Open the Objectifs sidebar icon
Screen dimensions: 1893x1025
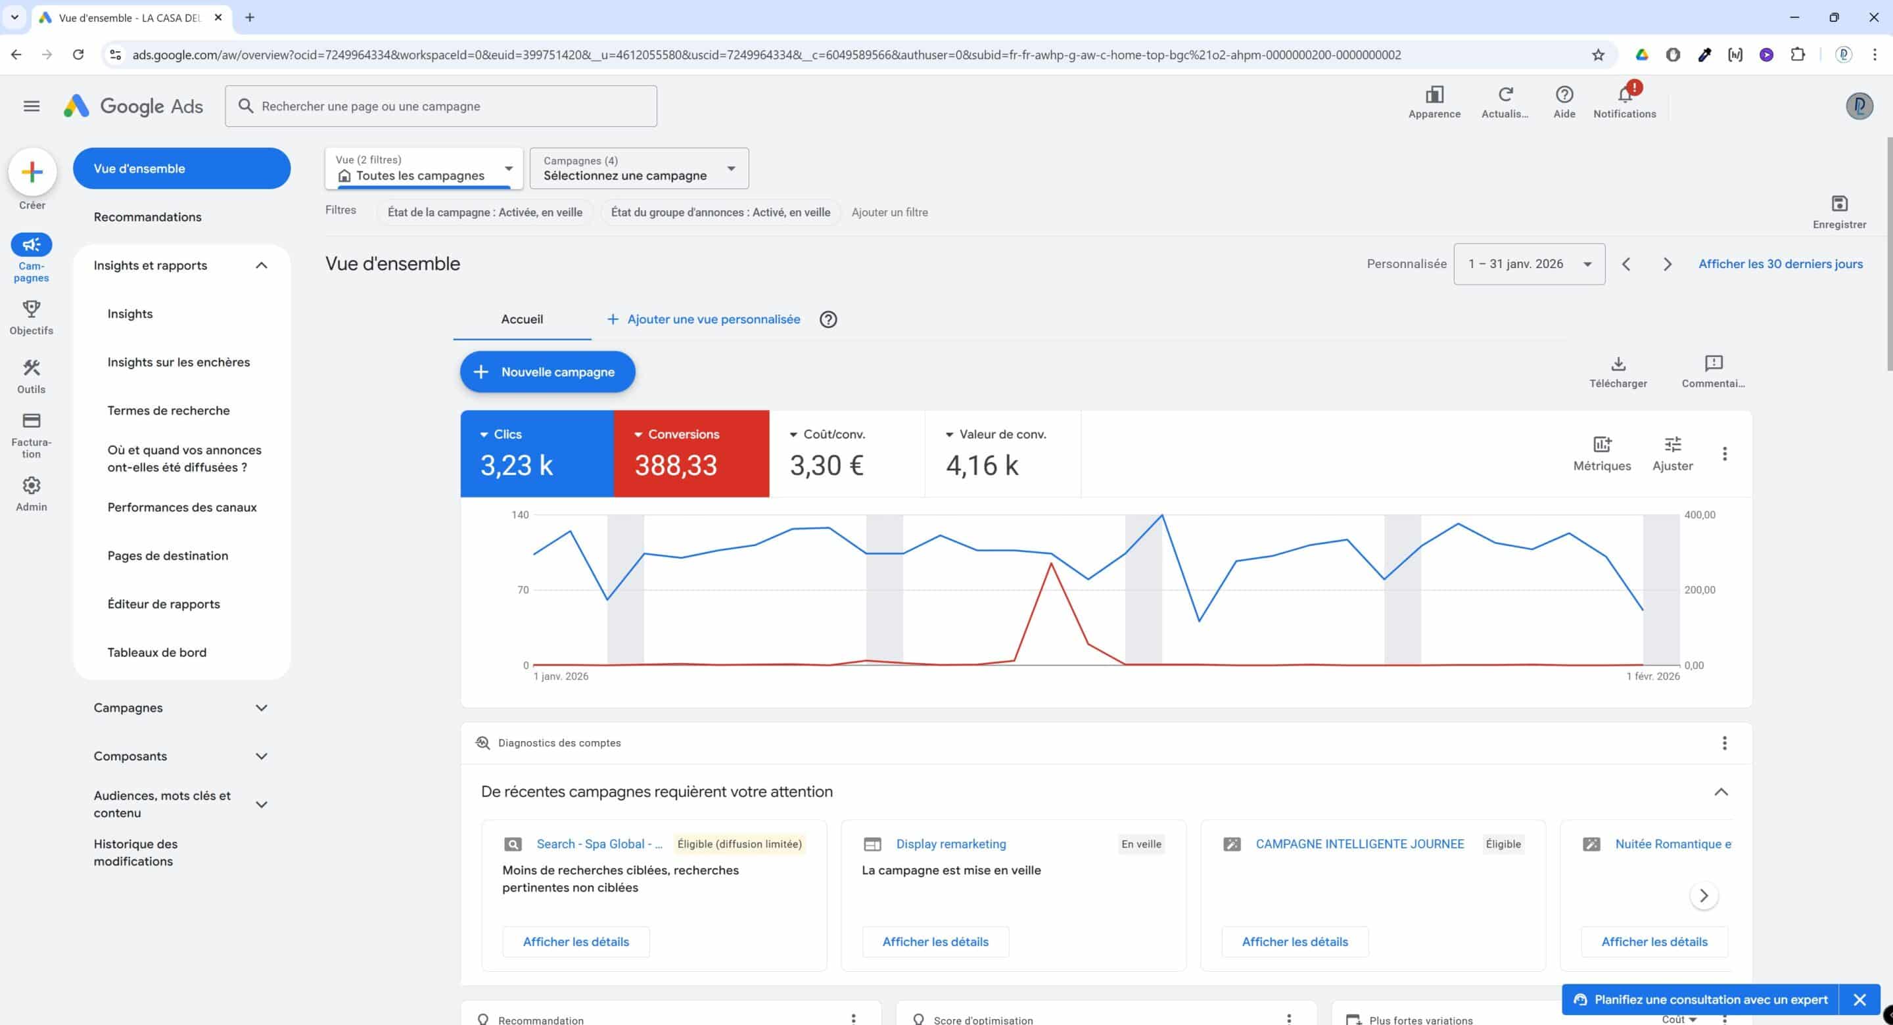point(32,309)
